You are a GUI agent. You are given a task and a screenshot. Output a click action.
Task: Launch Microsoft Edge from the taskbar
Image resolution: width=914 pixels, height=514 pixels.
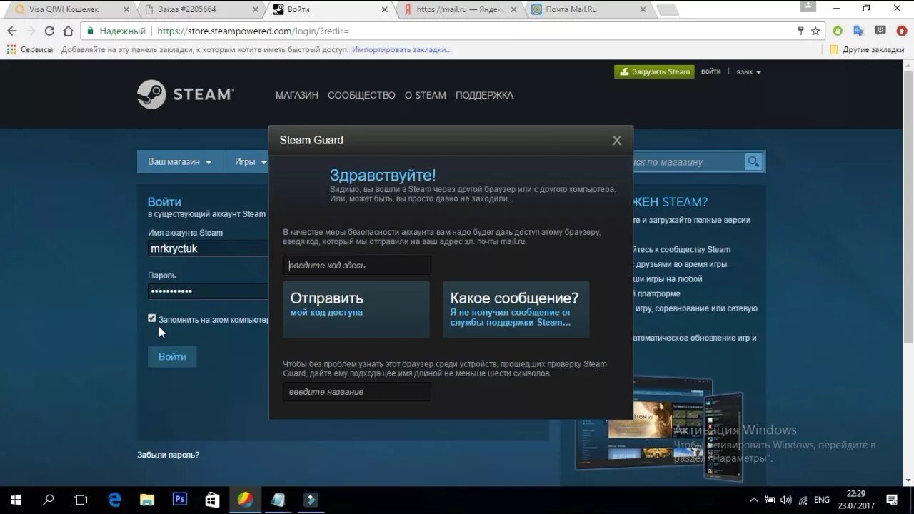(x=114, y=500)
